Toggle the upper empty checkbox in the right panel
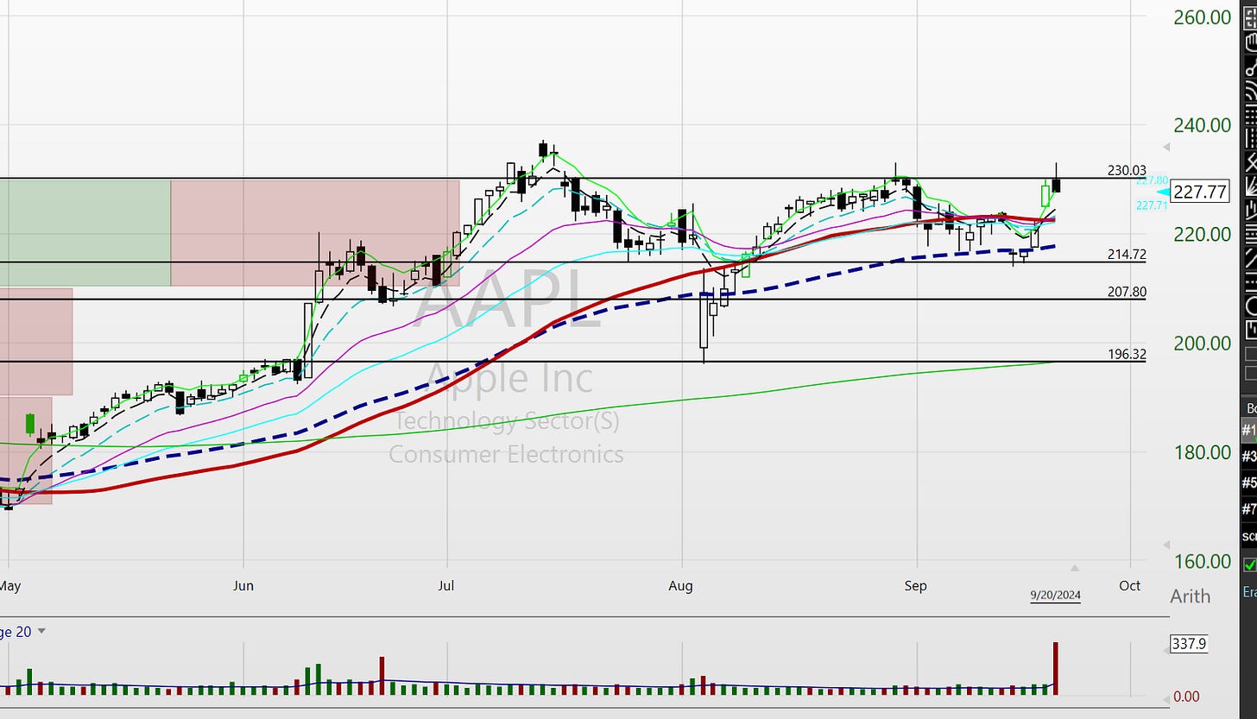 tap(1250, 353)
